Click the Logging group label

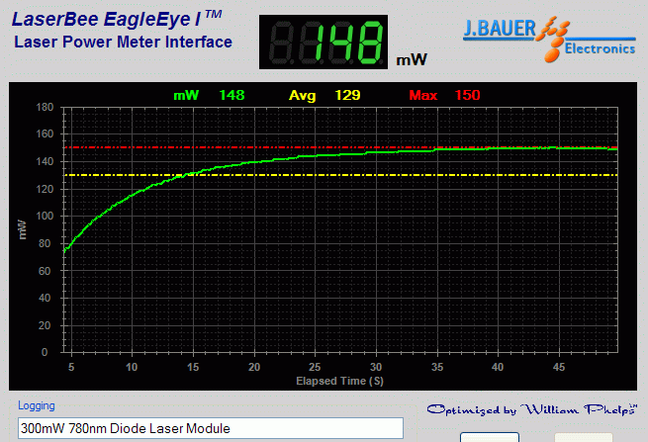pyautogui.click(x=37, y=405)
